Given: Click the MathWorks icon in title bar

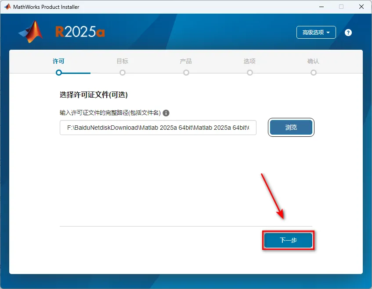Looking at the screenshot, I should pos(7,7).
